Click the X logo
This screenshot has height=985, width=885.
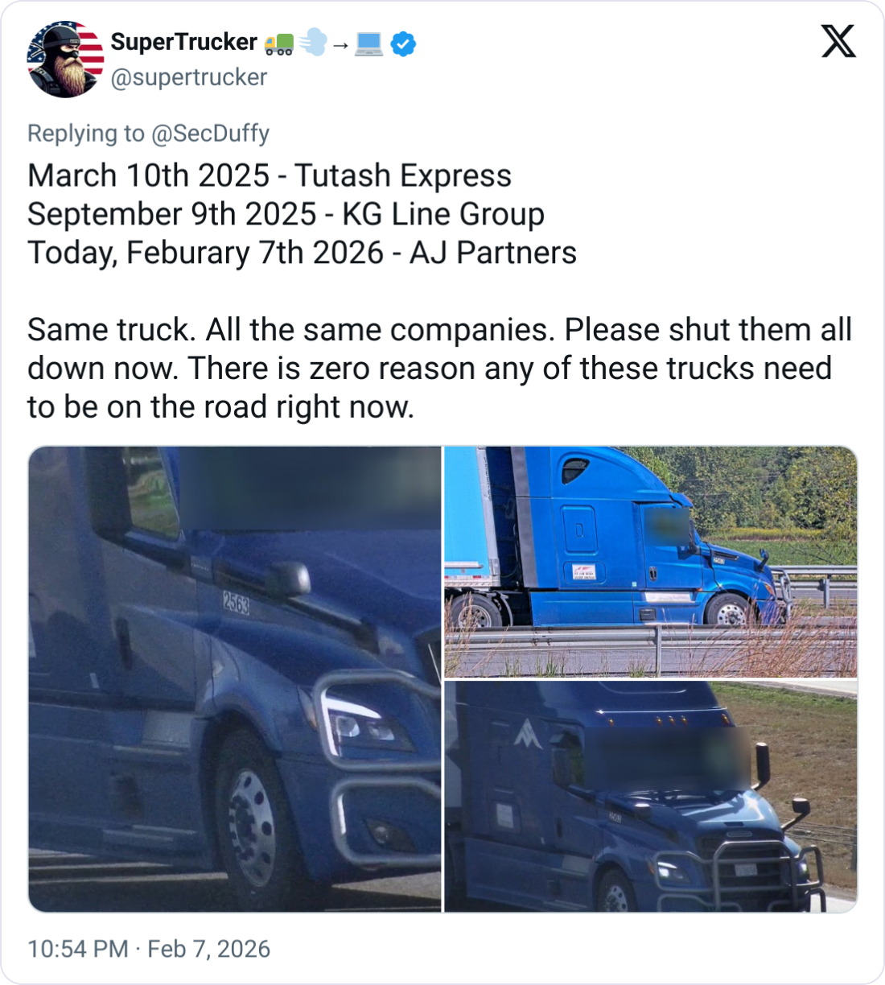click(x=838, y=41)
